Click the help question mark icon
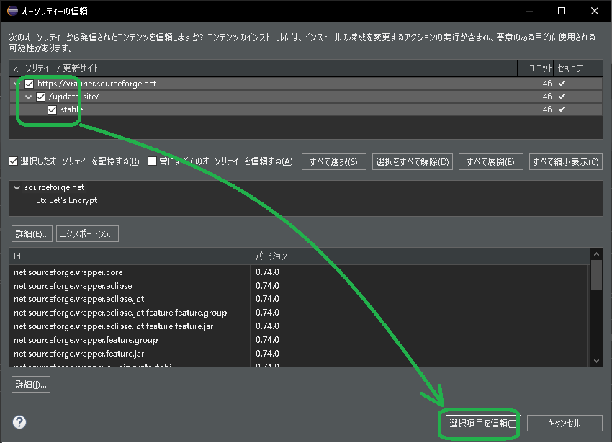 coord(19,422)
